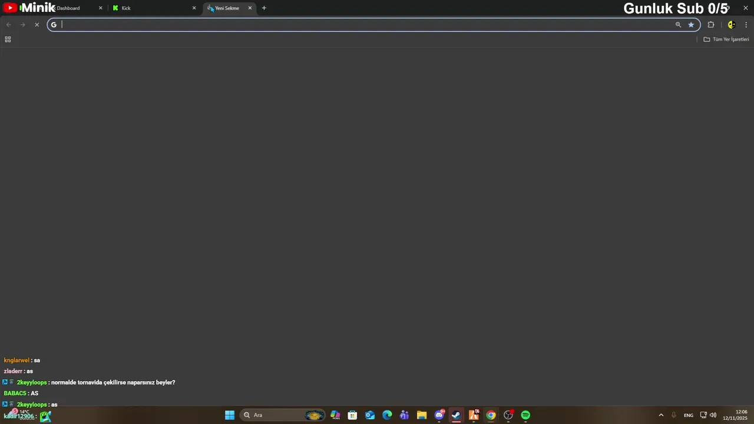Open the Chrome profile avatar
The width and height of the screenshot is (754, 424).
(x=731, y=25)
